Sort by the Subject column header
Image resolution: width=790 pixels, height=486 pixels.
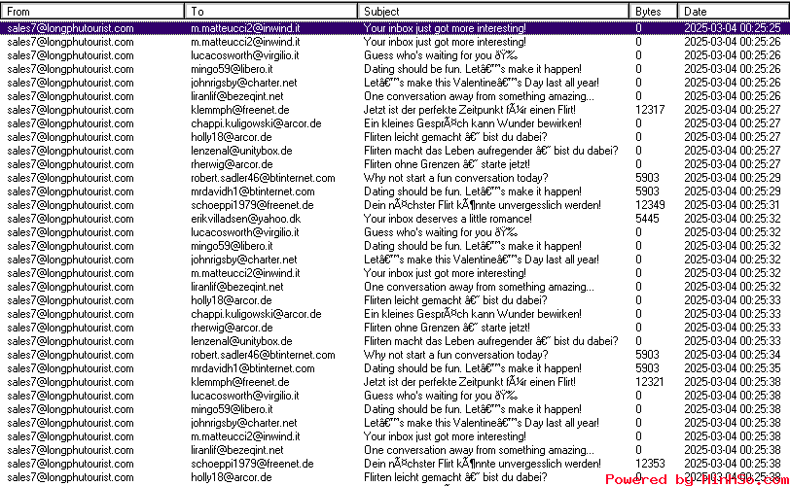click(x=493, y=11)
